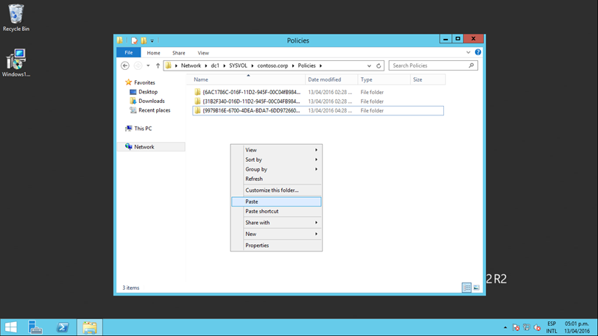598x336 pixels.
Task: Open the taskbar clock and date
Action: tap(577, 327)
